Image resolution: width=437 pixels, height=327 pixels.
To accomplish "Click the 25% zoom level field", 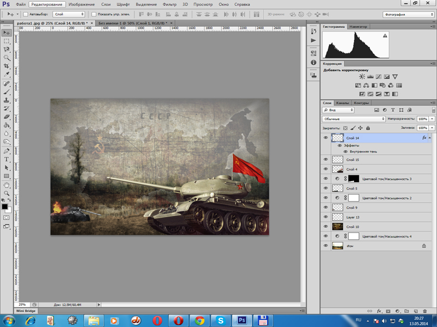I will (x=22, y=305).
